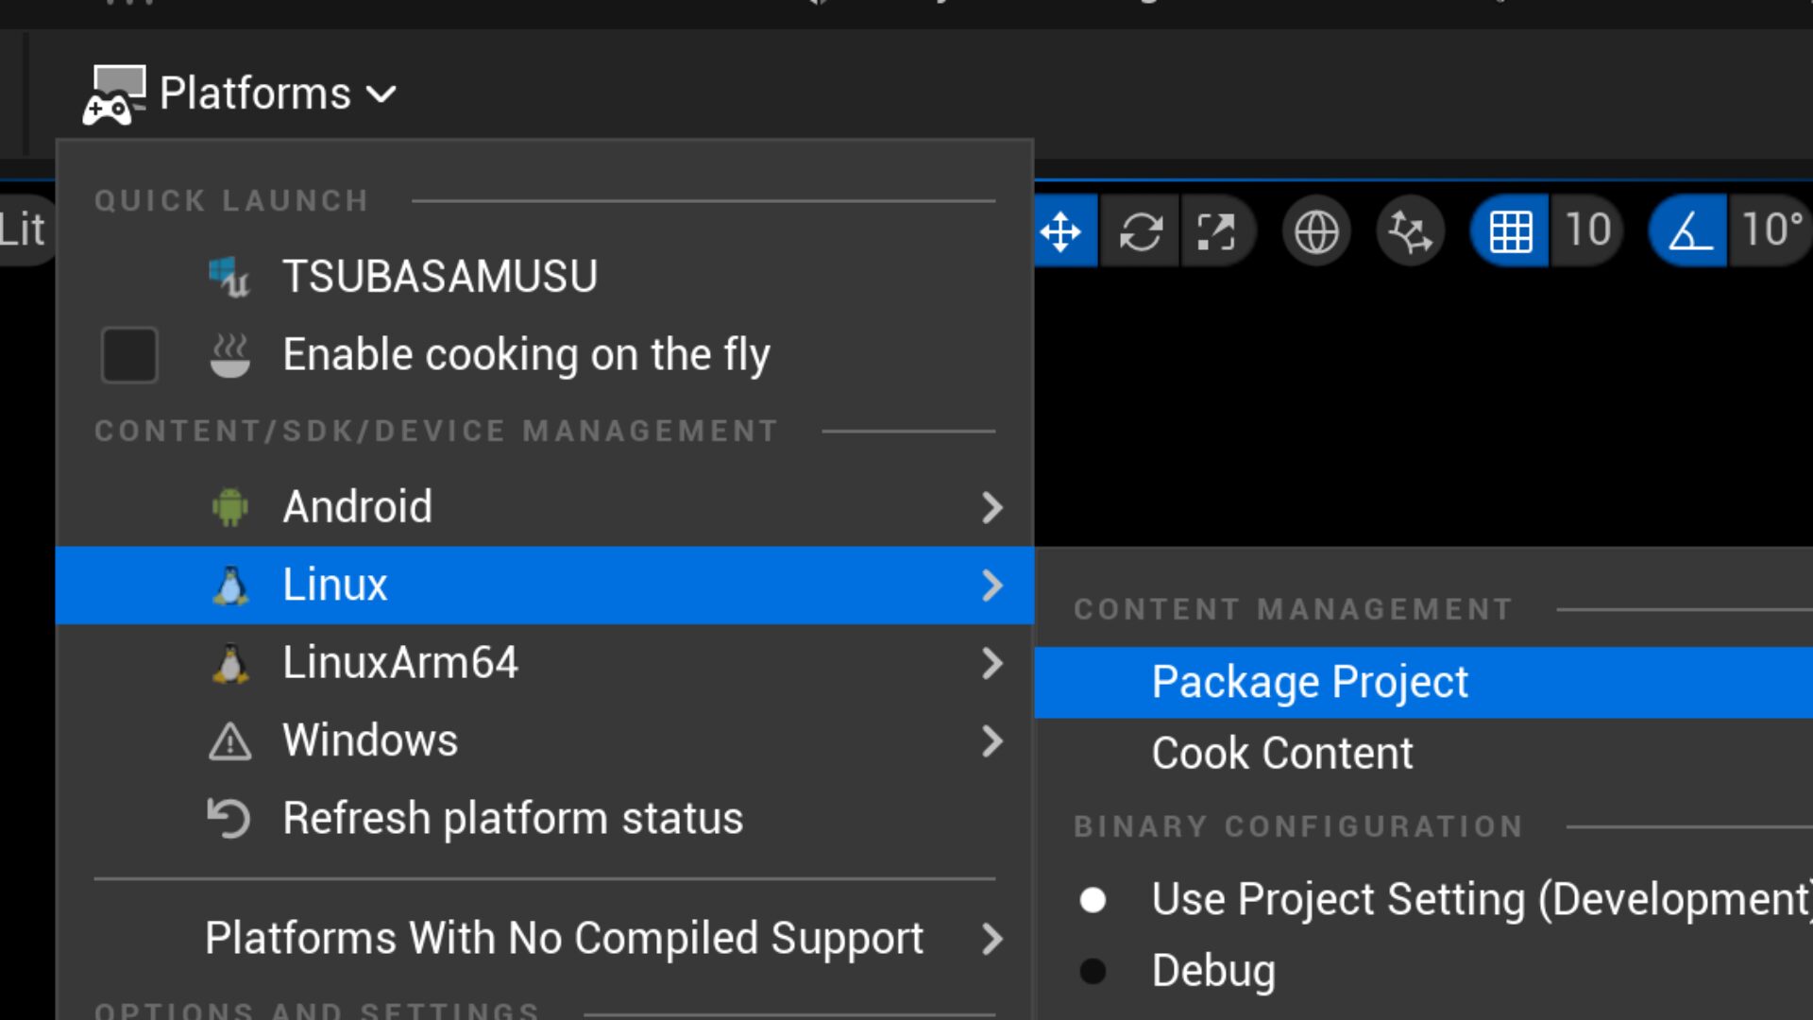The height and width of the screenshot is (1020, 1813).
Task: Toggle world coordinate system globe icon
Action: pyautogui.click(x=1316, y=231)
